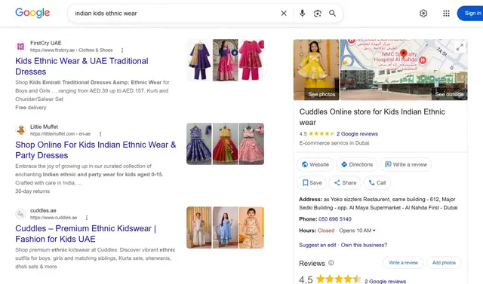Open cuddles.ae toddler in peach outfit thumbnail
The image size is (483, 284).
coord(251,228)
